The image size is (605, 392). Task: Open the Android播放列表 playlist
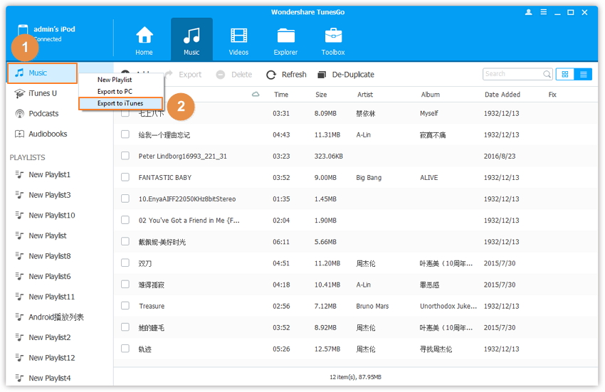click(56, 317)
